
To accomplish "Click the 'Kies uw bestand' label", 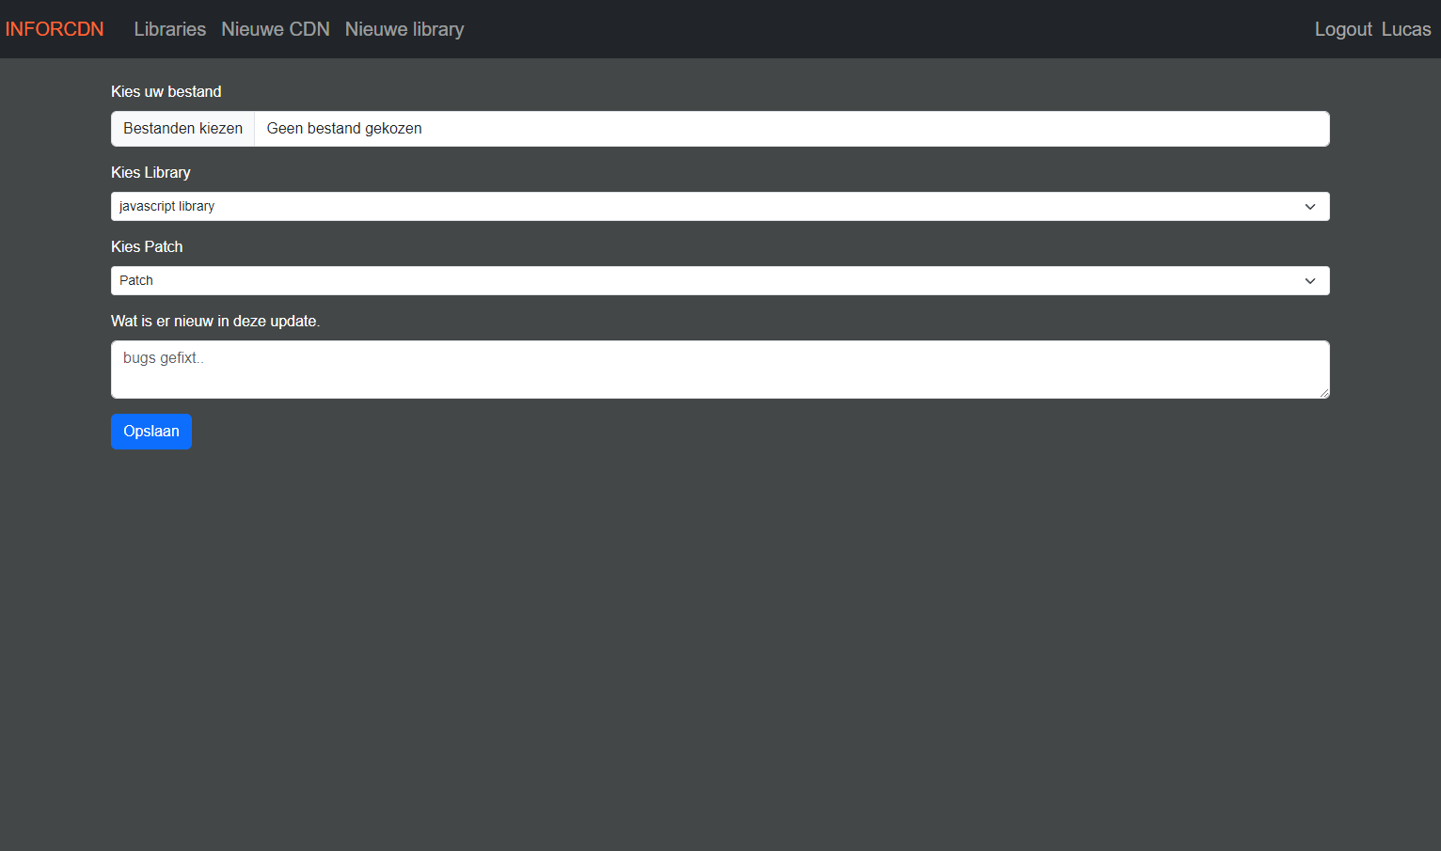I will click(166, 91).
